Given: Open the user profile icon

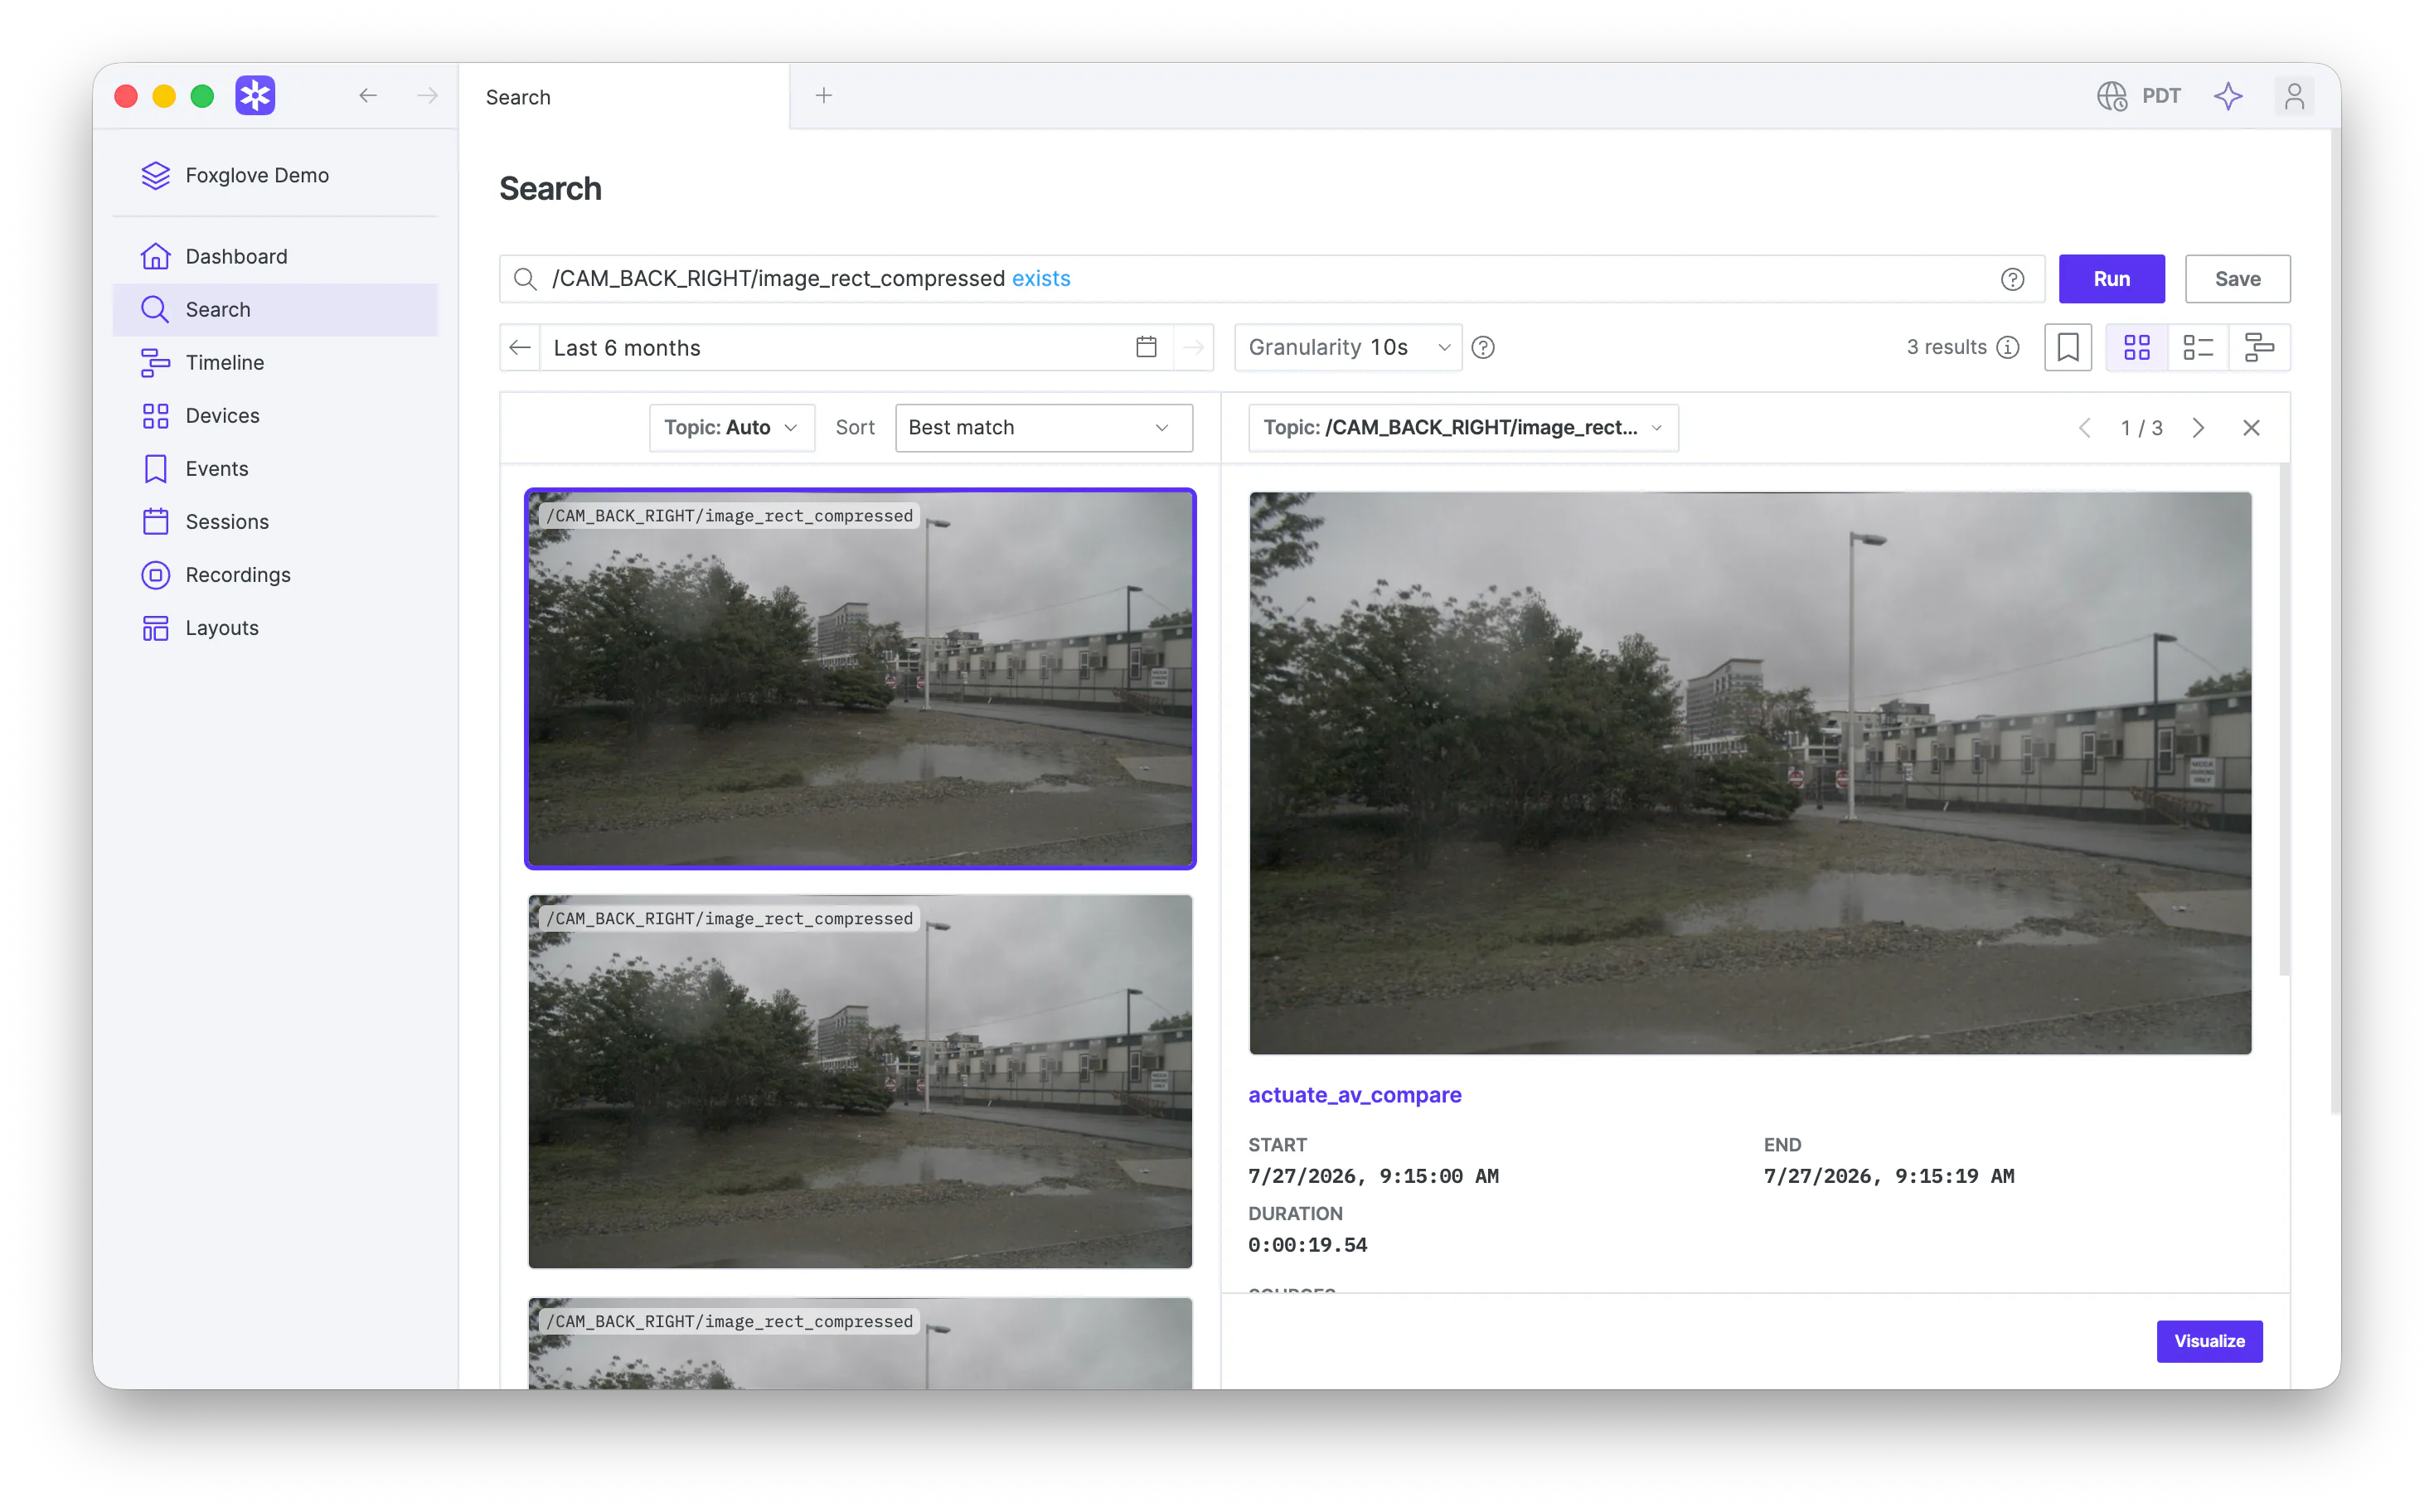Looking at the screenshot, I should pyautogui.click(x=2294, y=96).
